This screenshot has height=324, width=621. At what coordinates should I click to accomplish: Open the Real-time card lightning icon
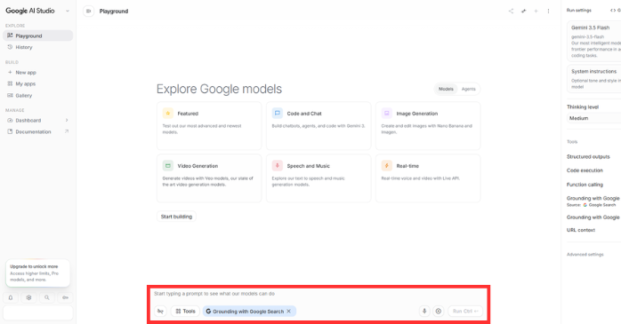[x=386, y=166]
